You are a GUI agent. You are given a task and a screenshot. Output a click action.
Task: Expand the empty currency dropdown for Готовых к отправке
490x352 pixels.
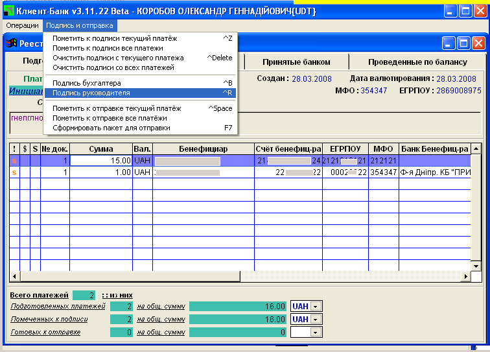click(x=316, y=333)
